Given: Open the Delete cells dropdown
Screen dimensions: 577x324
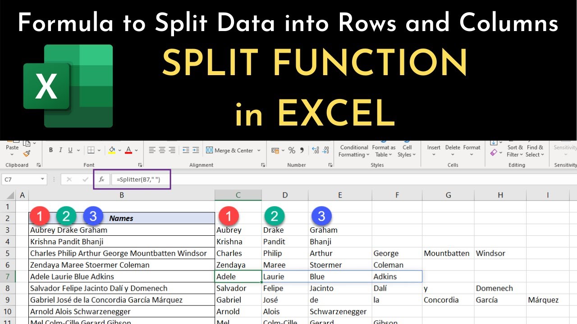Looking at the screenshot, I should tap(453, 151).
